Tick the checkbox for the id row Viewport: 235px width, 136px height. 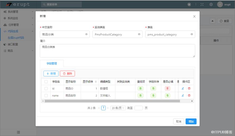46,88
